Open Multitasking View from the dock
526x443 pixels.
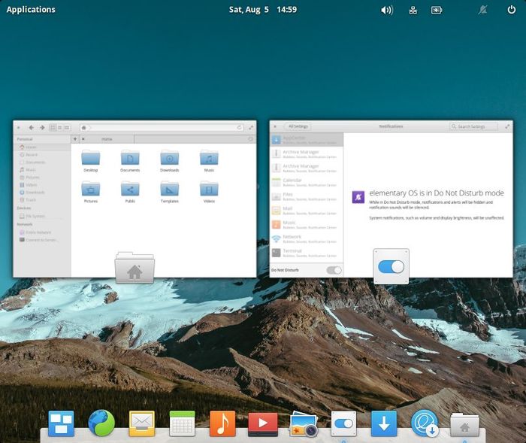61,423
